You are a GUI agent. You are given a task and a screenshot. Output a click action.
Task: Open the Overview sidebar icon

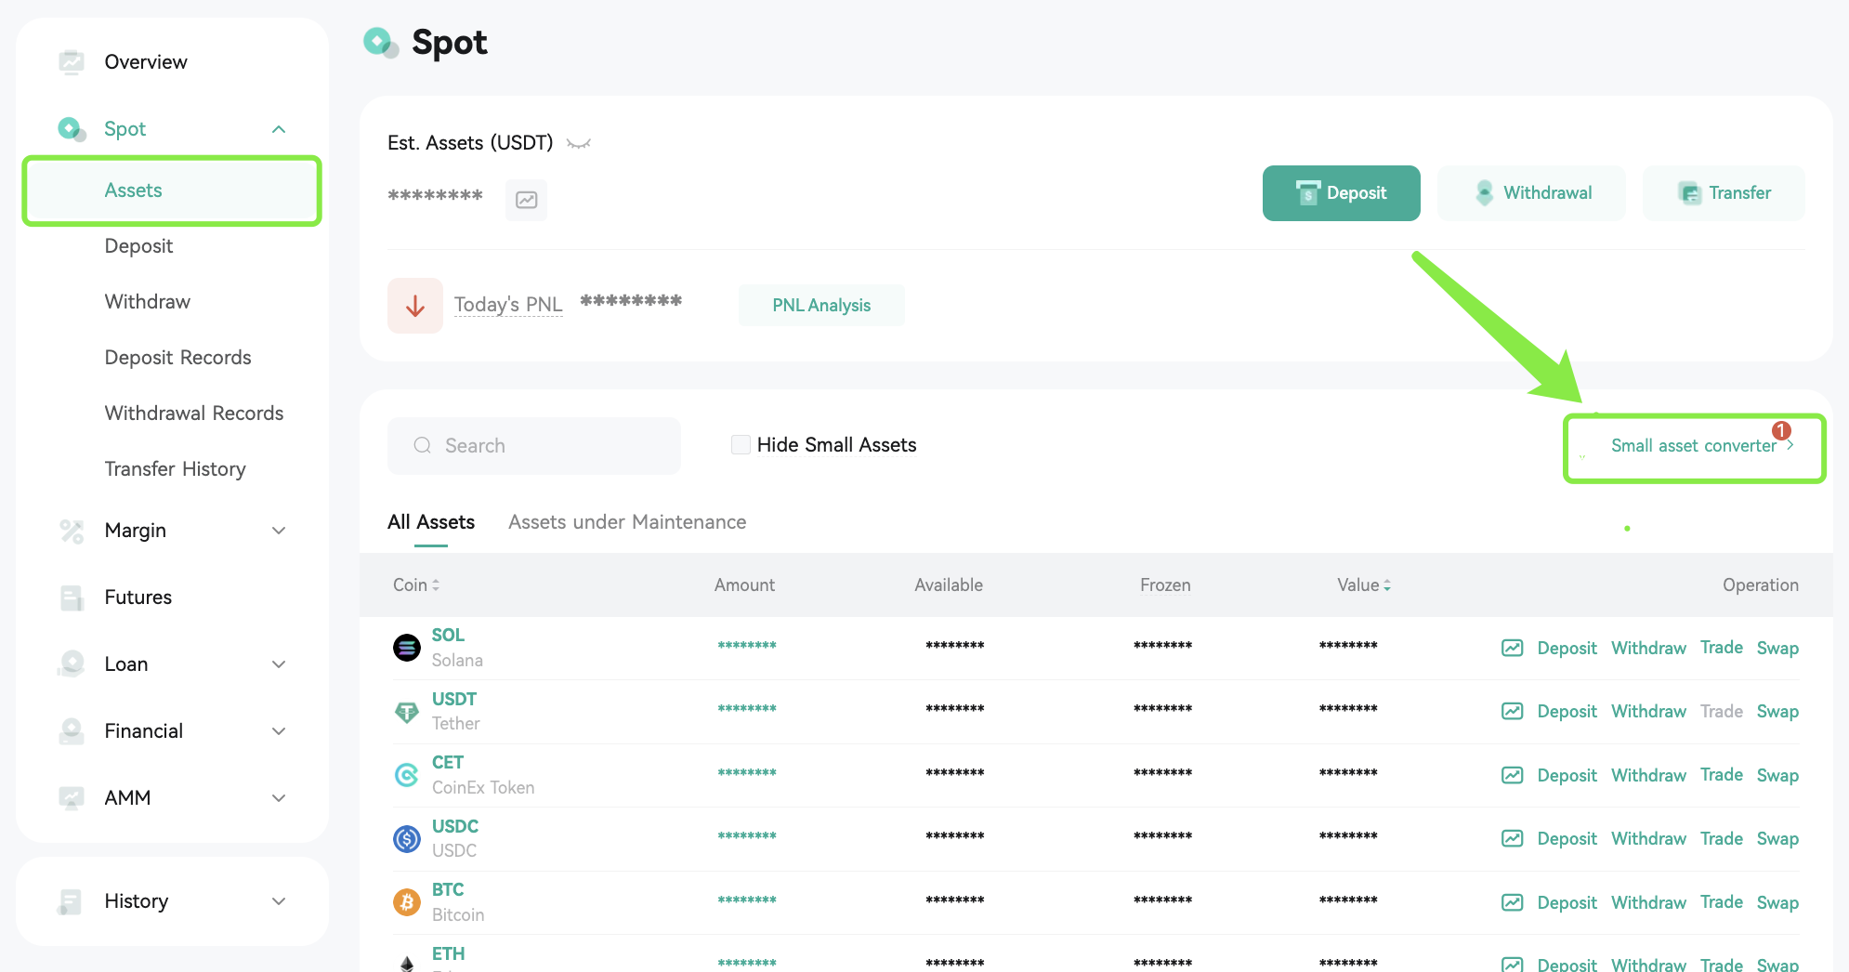72,61
